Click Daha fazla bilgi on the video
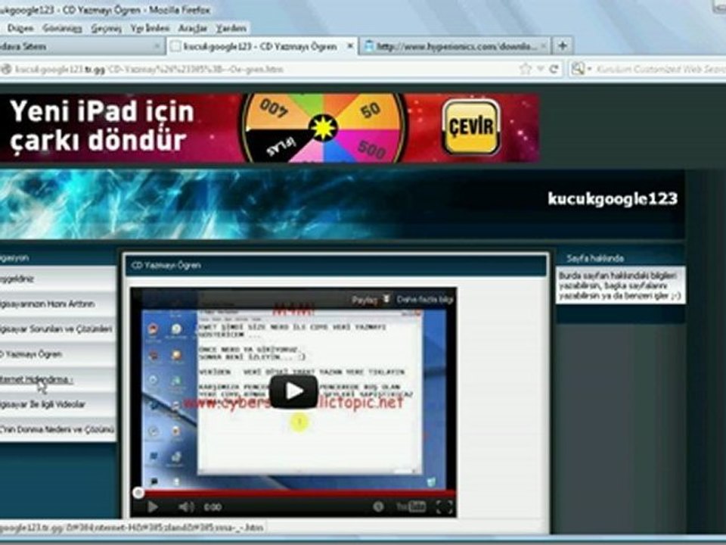 point(424,300)
